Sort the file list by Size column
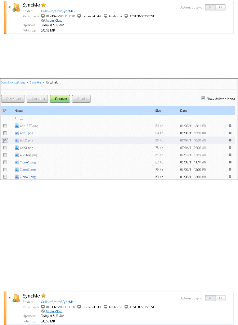 pyautogui.click(x=158, y=111)
